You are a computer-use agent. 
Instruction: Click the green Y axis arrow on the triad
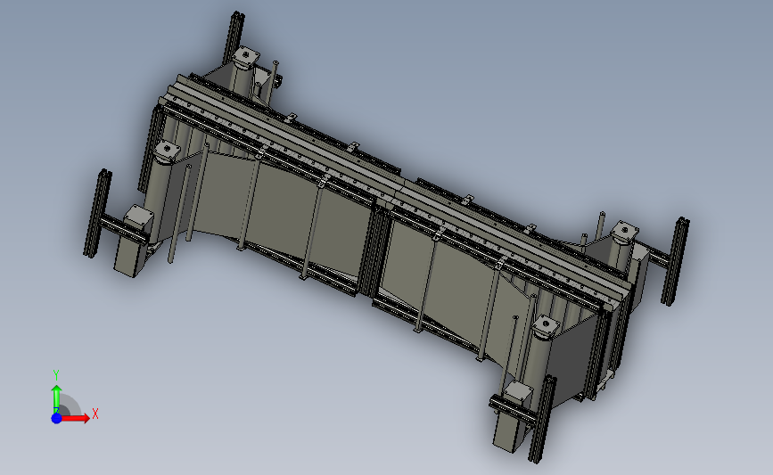coord(56,399)
